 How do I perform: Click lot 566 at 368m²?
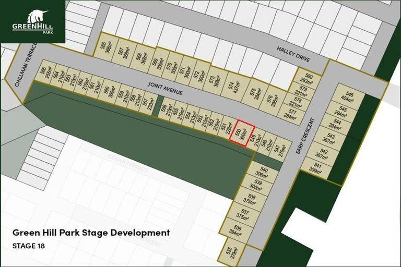[107, 47]
